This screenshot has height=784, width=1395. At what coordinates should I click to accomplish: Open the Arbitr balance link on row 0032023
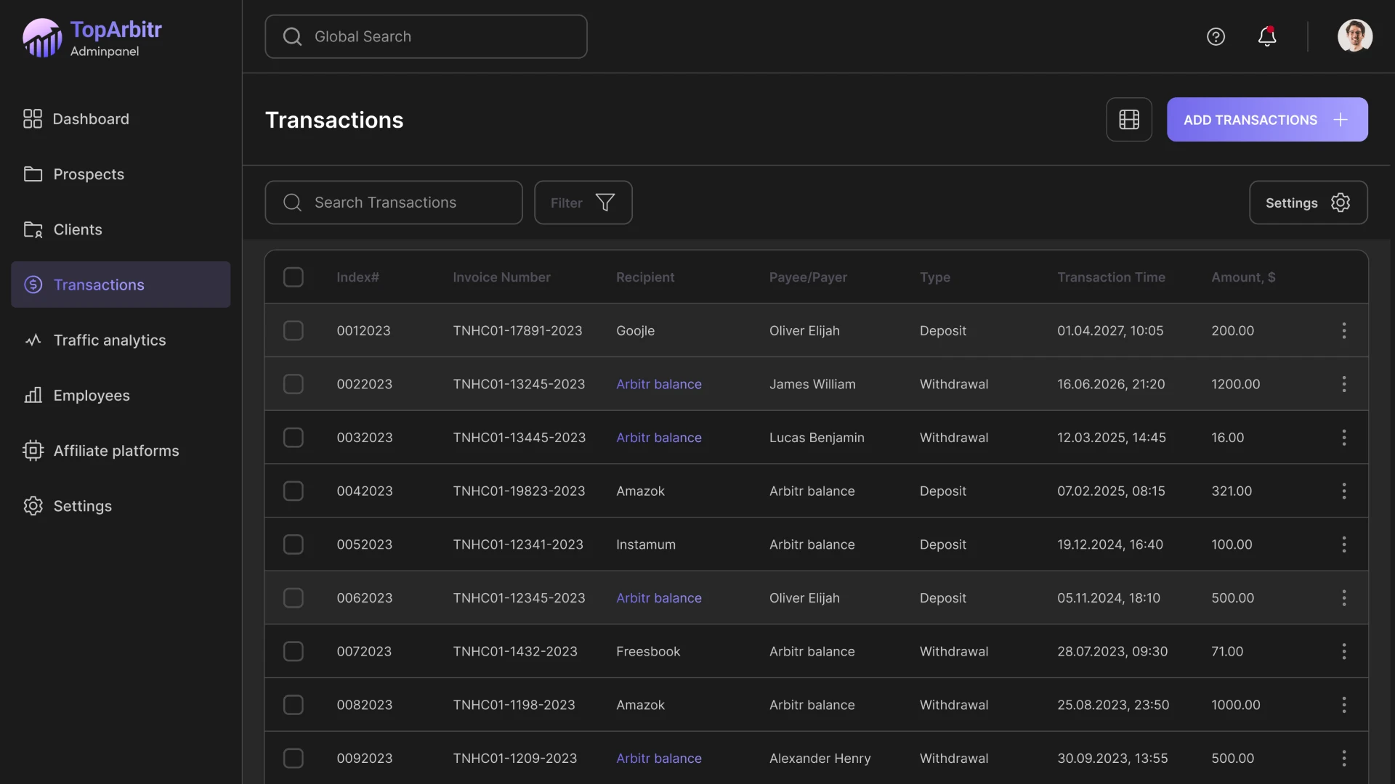point(659,437)
